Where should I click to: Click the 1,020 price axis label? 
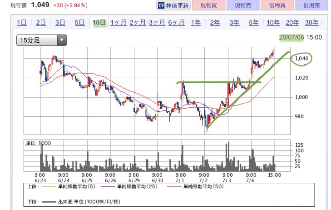301,78
